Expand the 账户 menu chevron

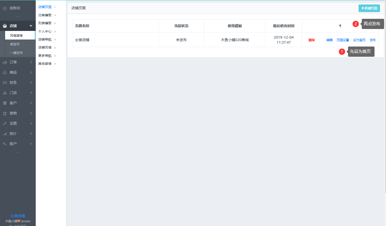(31, 144)
